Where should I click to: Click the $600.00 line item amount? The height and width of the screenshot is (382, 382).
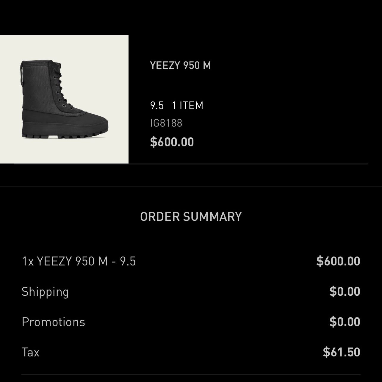(338, 261)
